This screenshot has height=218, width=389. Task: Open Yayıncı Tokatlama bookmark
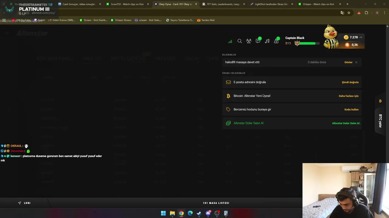180,20
